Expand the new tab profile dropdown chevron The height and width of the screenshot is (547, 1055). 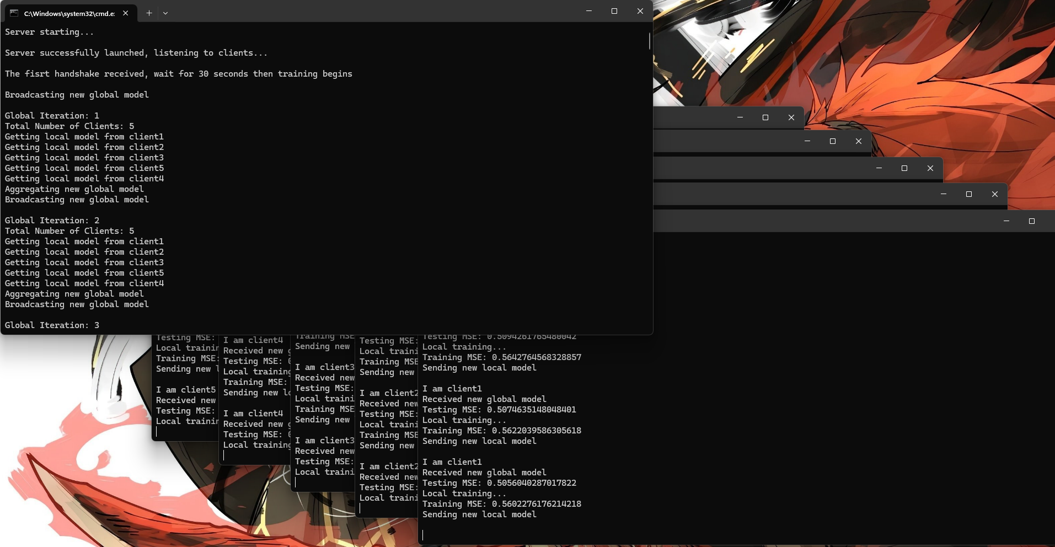(x=165, y=13)
